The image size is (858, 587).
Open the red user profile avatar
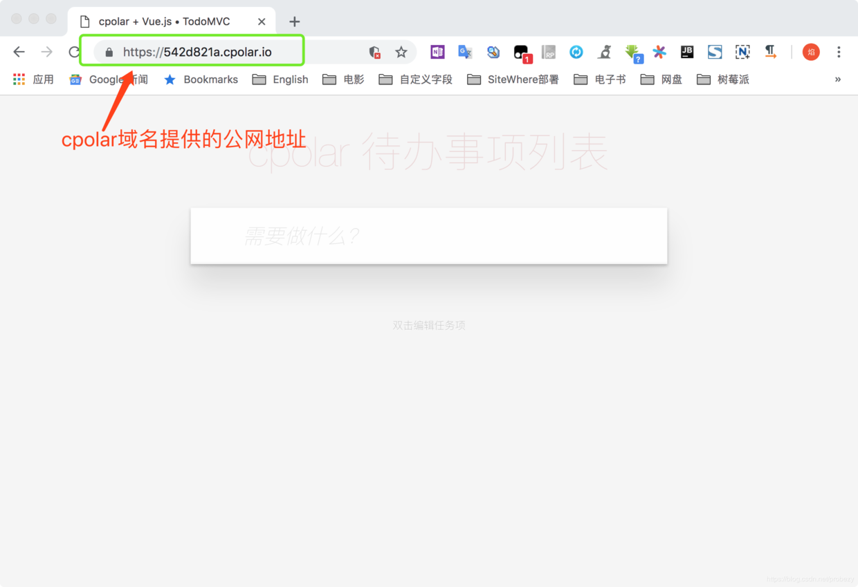click(811, 52)
